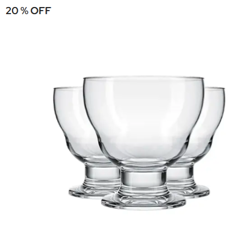Click the rim of the front bowl
Viewport: 252px width, 238px height.
[144, 78]
